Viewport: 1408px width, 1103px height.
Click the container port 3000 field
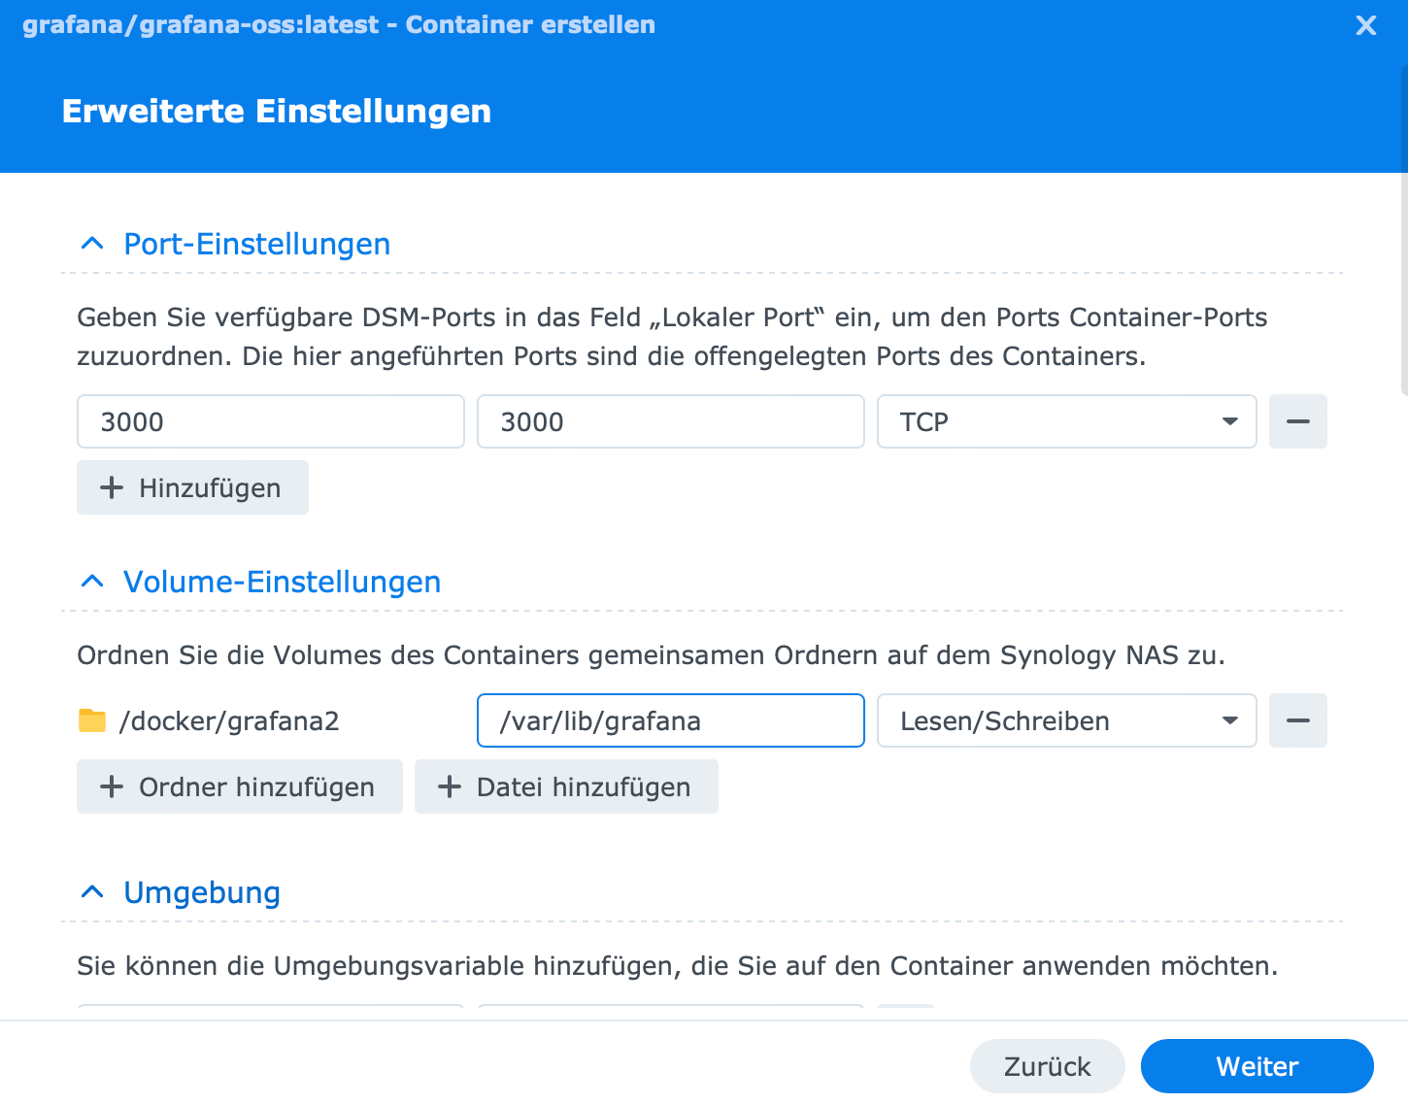[670, 421]
